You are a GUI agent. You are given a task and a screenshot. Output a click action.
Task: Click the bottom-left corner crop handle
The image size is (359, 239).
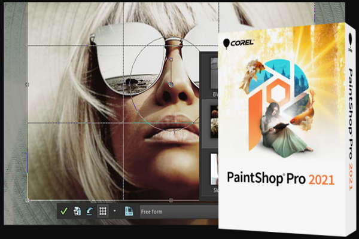(28, 200)
